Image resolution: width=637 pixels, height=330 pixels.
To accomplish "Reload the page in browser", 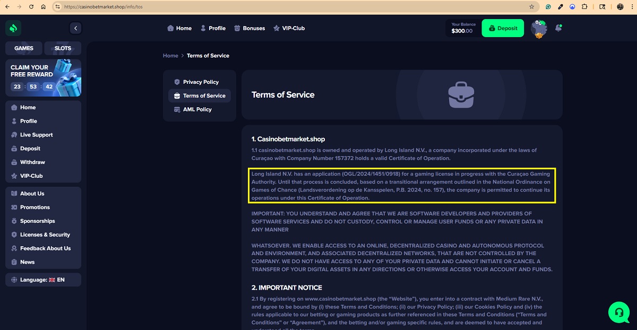I will coord(31,7).
